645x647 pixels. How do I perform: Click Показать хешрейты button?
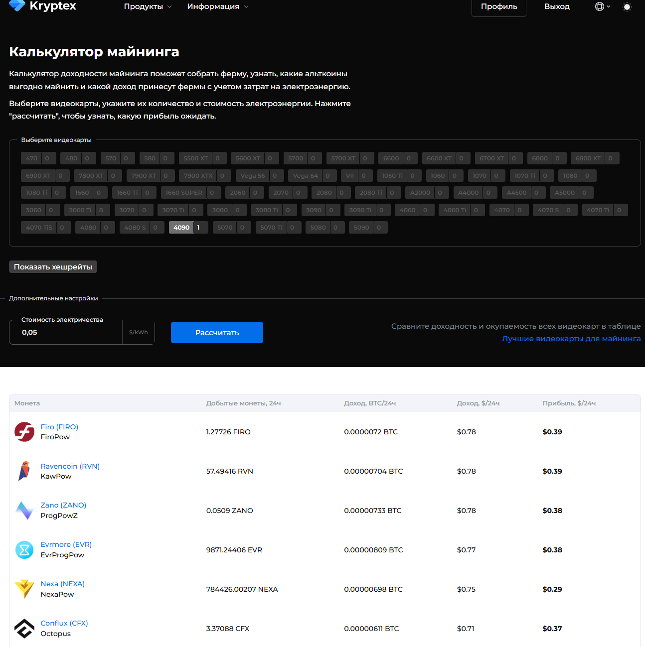click(x=53, y=267)
